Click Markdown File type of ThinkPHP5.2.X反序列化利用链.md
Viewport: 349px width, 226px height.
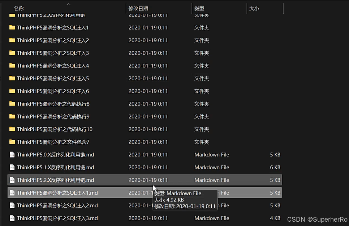[x=212, y=180]
